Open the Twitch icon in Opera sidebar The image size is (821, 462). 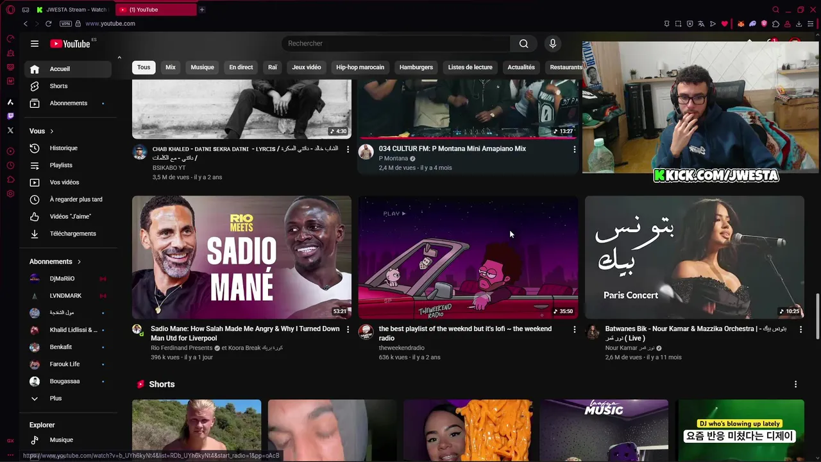(x=10, y=116)
